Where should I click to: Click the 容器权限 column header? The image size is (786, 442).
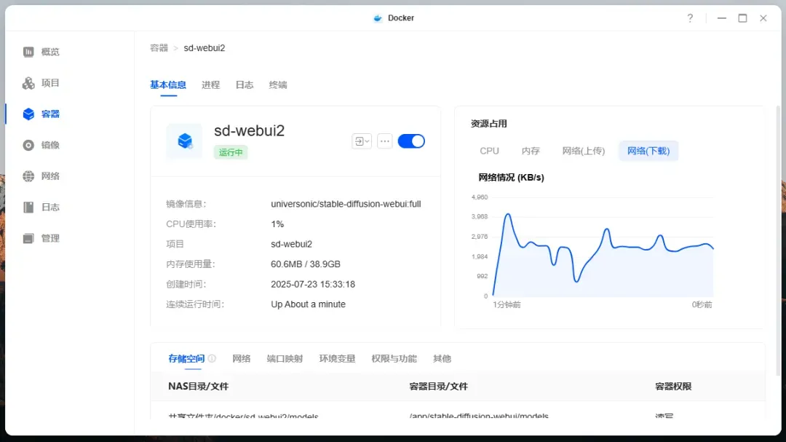[x=673, y=387]
